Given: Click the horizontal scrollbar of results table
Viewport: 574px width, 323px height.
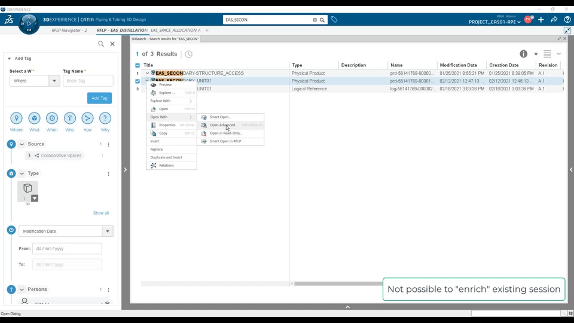Looking at the screenshot, I should pyautogui.click(x=337, y=284).
